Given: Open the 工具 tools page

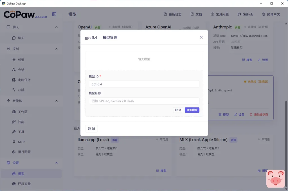Looking at the screenshot, I should pyautogui.click(x=31, y=132).
